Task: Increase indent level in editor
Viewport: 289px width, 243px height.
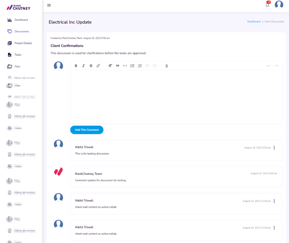Action: [x=155, y=66]
